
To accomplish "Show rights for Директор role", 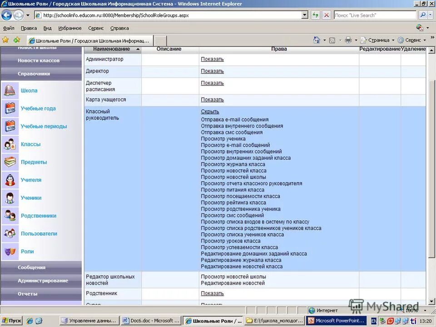I will point(212,71).
